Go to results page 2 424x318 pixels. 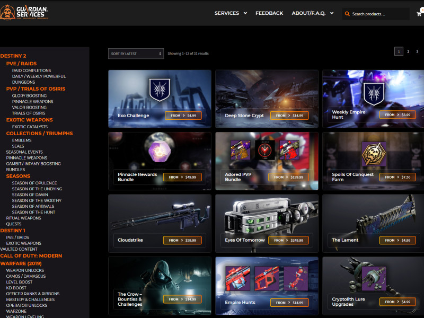point(408,51)
